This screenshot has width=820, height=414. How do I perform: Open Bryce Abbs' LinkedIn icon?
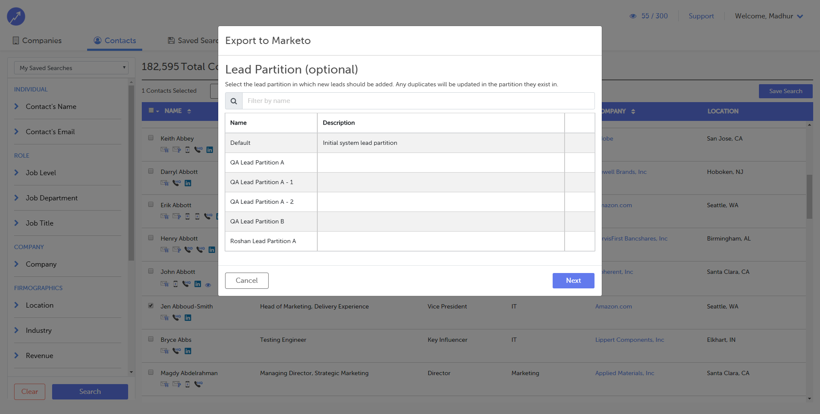pyautogui.click(x=188, y=351)
